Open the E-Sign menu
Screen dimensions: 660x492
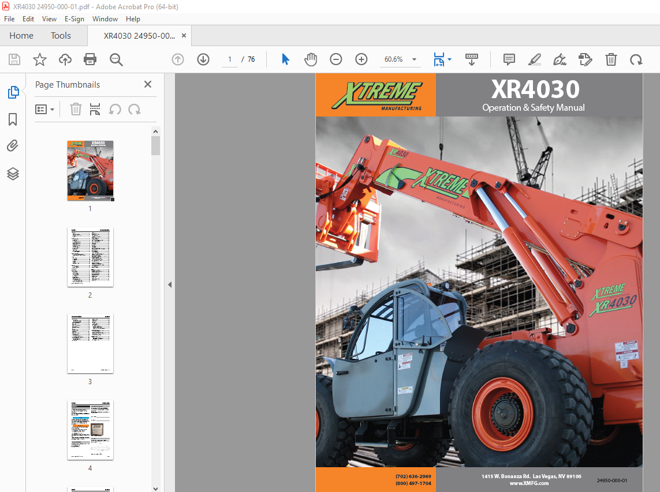74,19
